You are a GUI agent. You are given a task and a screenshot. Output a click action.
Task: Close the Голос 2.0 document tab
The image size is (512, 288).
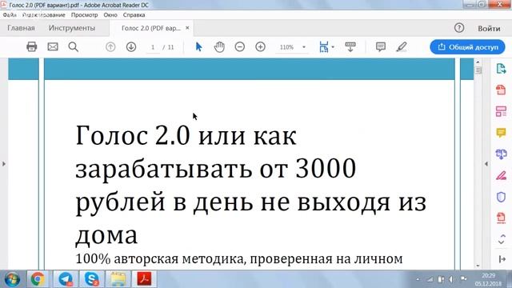coord(187,28)
